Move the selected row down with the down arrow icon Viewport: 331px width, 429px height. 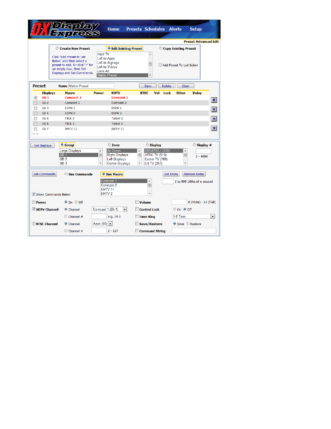pos(214,128)
